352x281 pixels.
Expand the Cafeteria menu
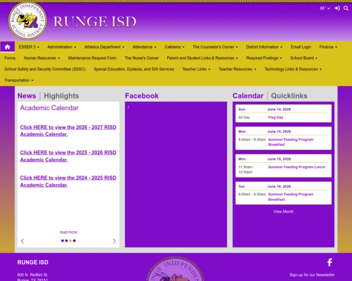[174, 47]
